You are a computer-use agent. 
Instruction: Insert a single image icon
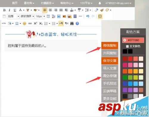point(64,16)
